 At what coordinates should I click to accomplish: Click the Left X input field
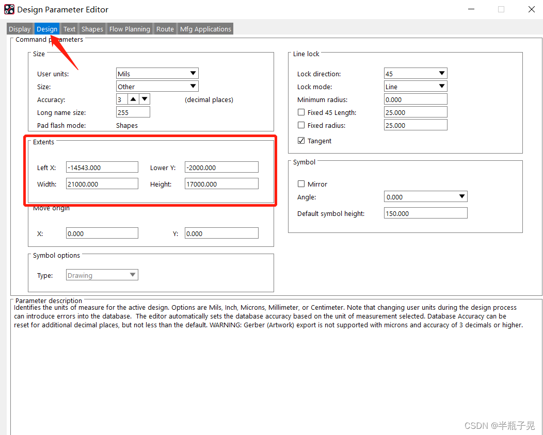(102, 167)
